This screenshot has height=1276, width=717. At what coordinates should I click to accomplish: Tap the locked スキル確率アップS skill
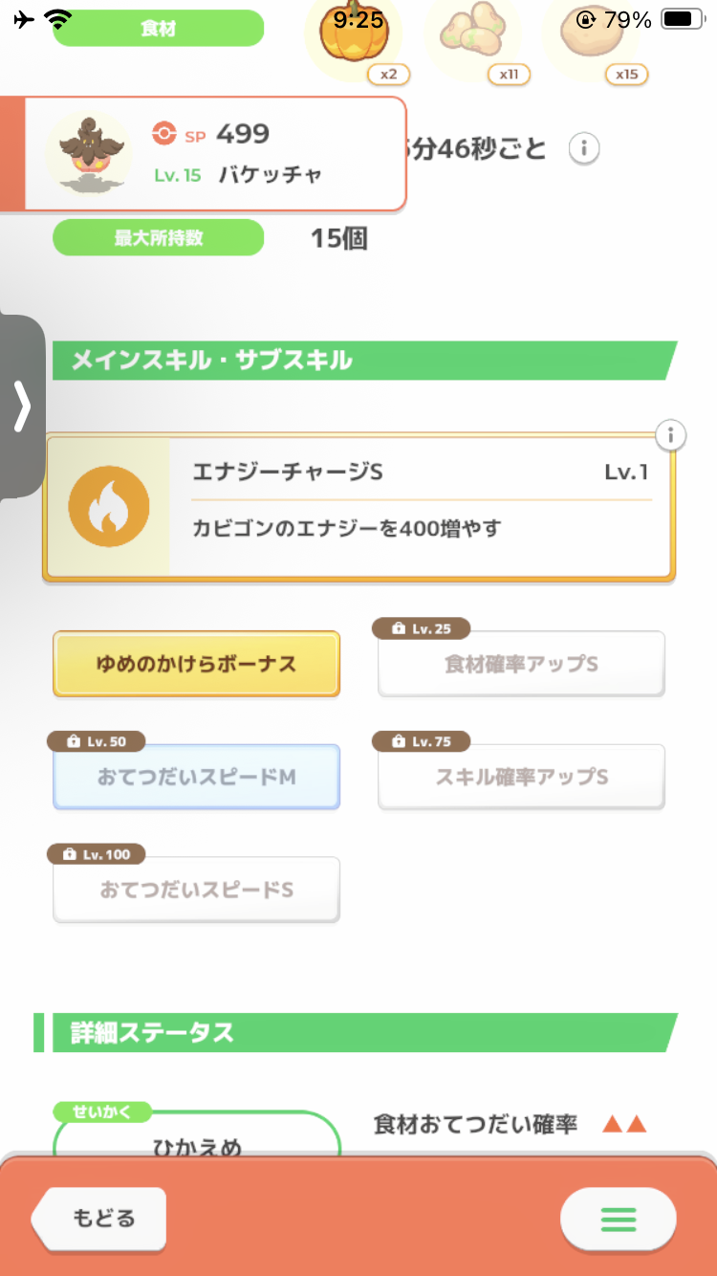[521, 777]
